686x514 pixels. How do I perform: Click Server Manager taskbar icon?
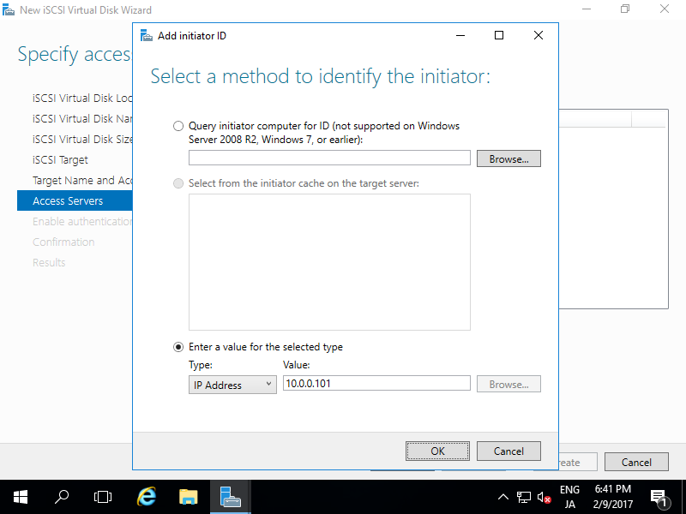[x=231, y=497]
